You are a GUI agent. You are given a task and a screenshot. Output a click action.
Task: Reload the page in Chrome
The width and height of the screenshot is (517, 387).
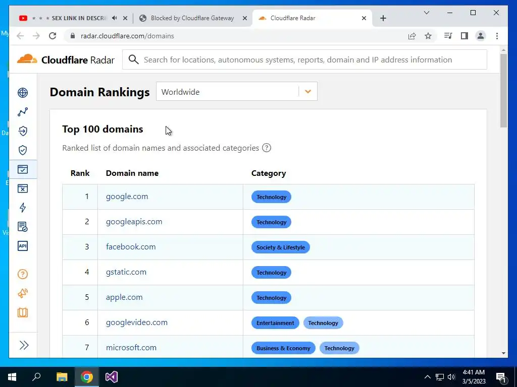53,36
